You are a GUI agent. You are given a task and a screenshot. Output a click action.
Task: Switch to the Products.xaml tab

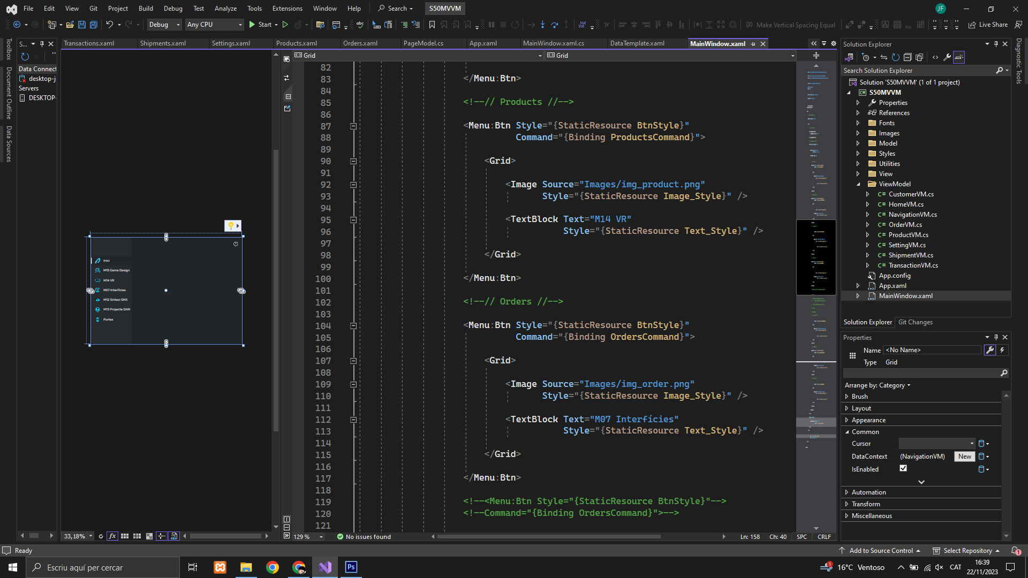[x=297, y=43]
